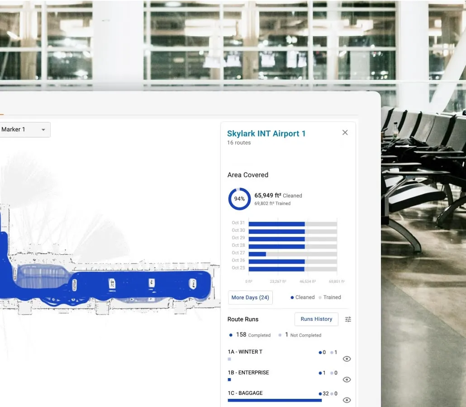The width and height of the screenshot is (466, 407).
Task: Click the Area Covered heading
Action: [247, 175]
